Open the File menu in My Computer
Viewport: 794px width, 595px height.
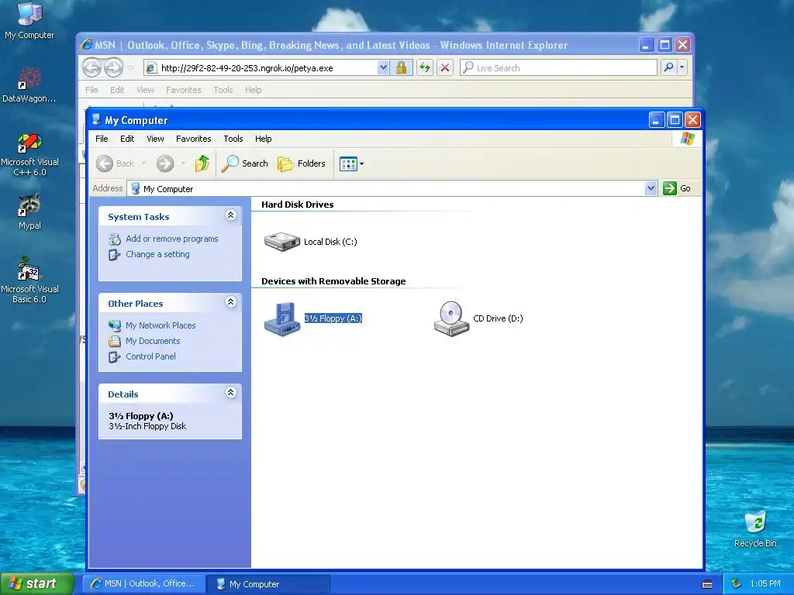[x=102, y=139]
